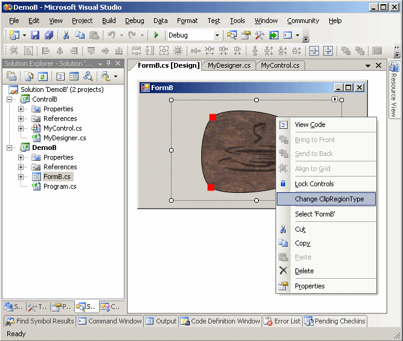This screenshot has width=403, height=341.
Task: Open the Toolbox hammer-wrench icon
Action: click(260, 35)
